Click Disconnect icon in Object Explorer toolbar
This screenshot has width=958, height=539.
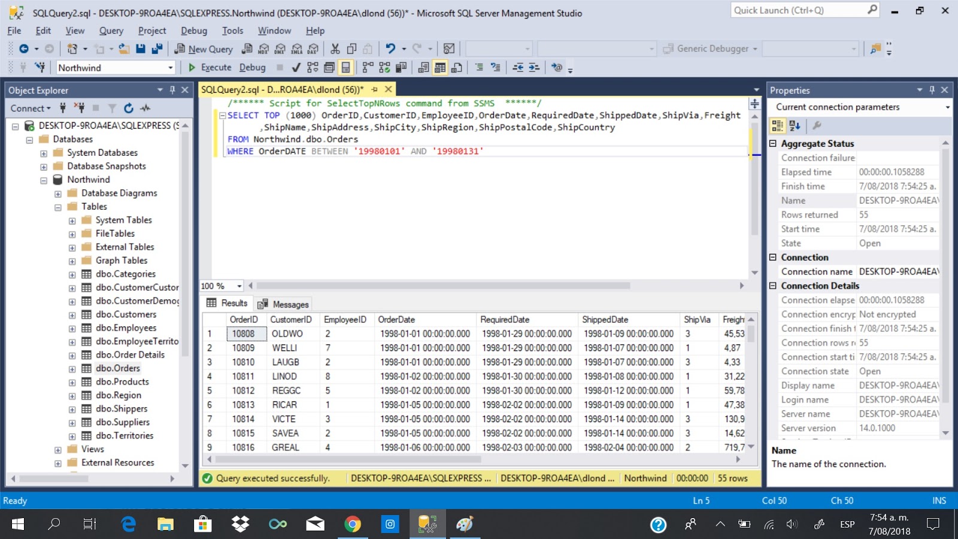[x=79, y=108]
